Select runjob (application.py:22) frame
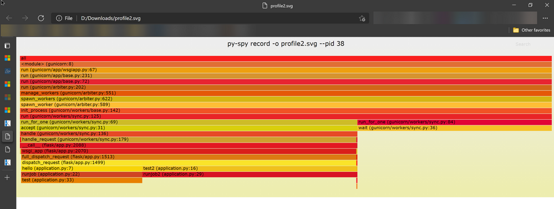554x209 pixels. (x=82, y=175)
